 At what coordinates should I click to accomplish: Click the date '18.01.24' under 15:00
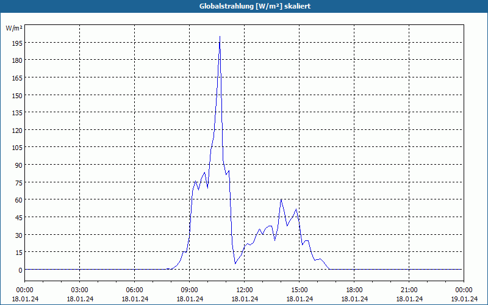point(300,299)
